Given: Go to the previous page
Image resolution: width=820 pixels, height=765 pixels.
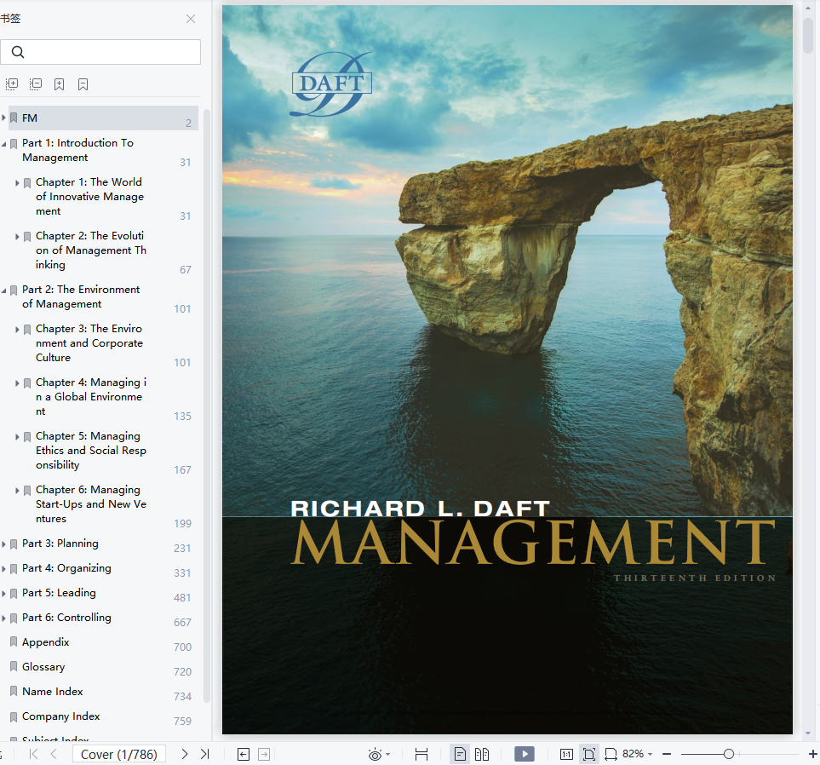Looking at the screenshot, I should [54, 754].
